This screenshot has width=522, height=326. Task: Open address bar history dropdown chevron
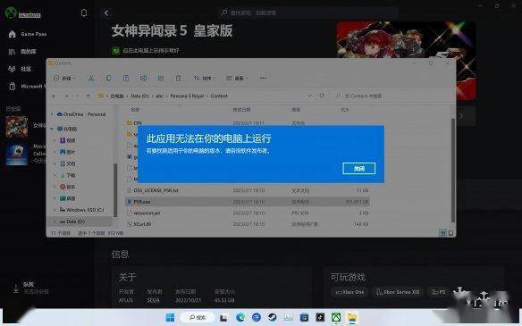(309, 96)
